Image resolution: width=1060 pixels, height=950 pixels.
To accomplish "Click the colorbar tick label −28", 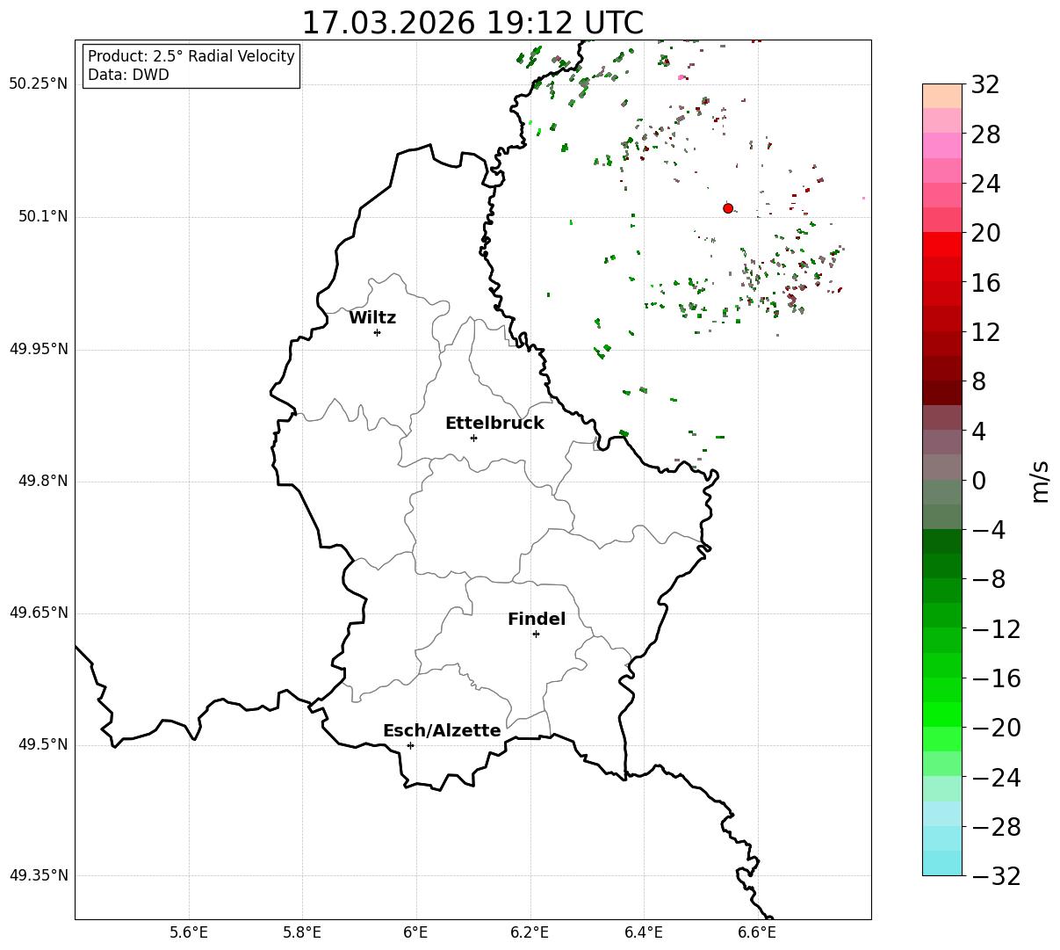I will click(x=996, y=827).
